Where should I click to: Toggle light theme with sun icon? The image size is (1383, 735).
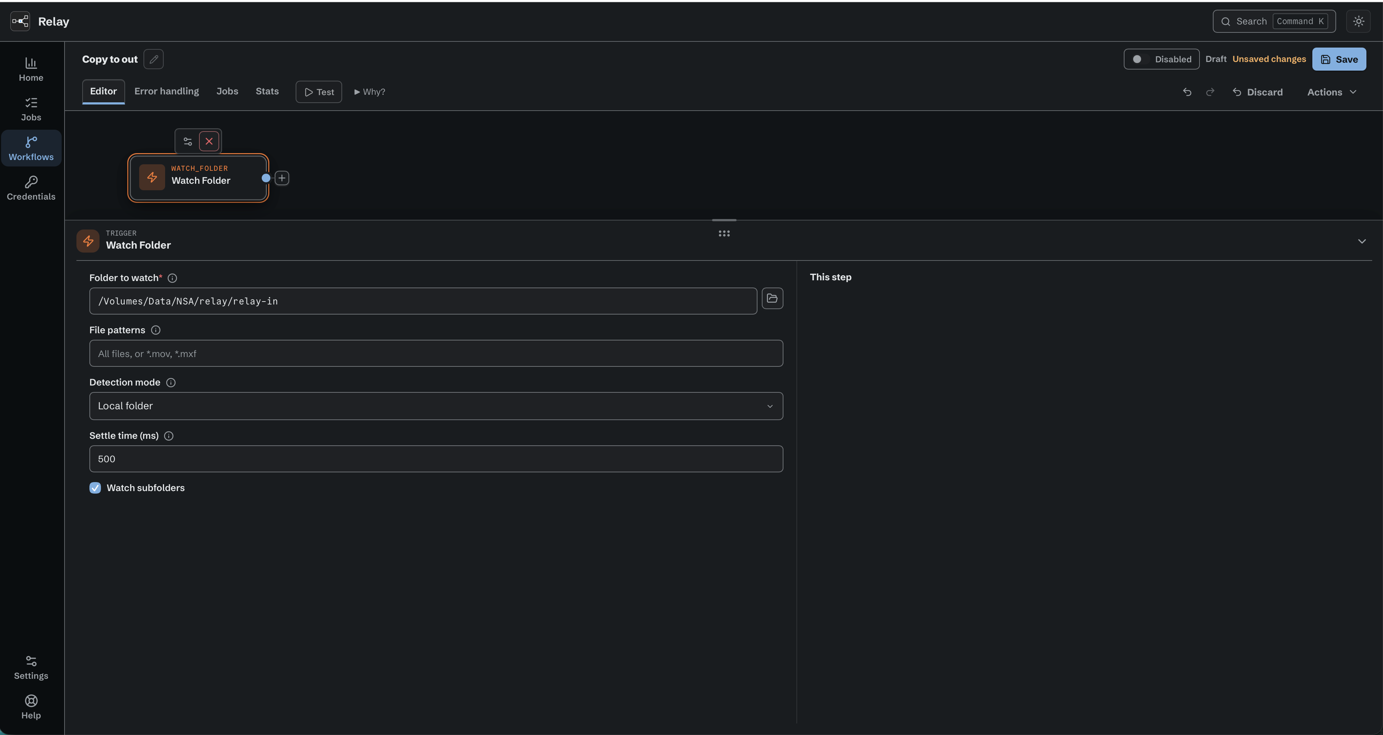click(1358, 22)
